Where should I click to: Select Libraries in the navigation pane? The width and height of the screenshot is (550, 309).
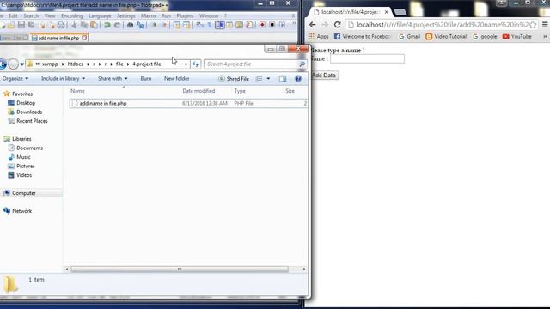click(21, 139)
